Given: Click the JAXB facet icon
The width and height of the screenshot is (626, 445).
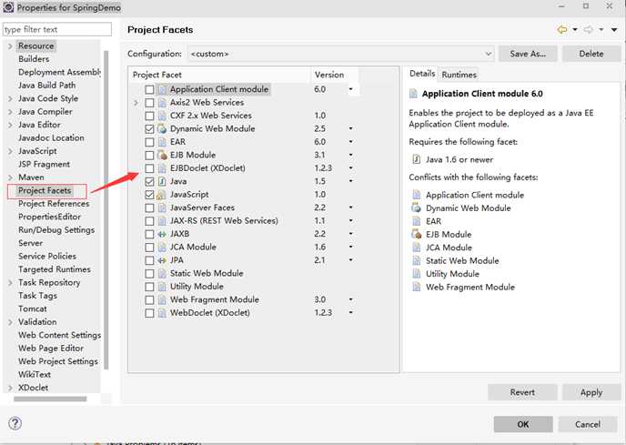Looking at the screenshot, I should 162,234.
